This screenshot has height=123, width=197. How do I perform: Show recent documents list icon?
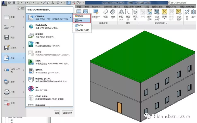[x=19, y=8]
